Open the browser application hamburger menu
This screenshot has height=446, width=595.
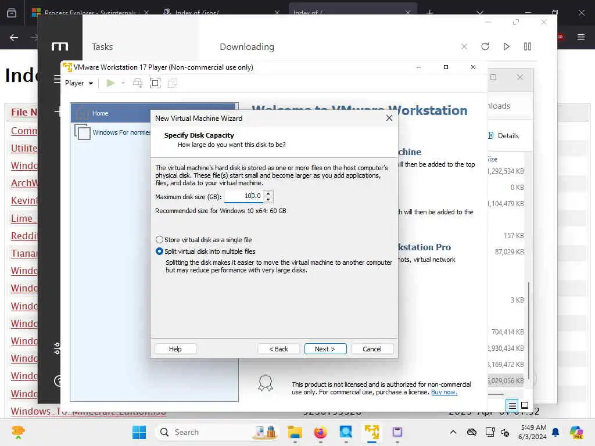pos(581,37)
